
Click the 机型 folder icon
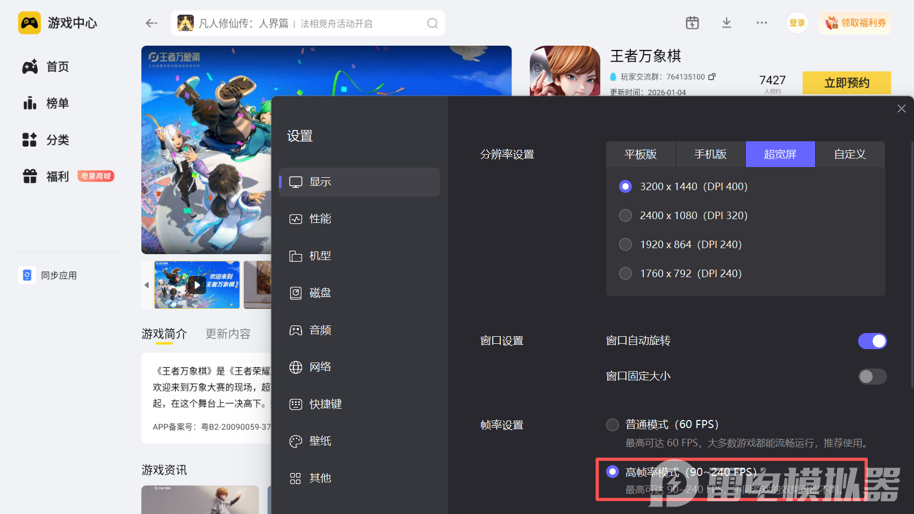(x=296, y=256)
